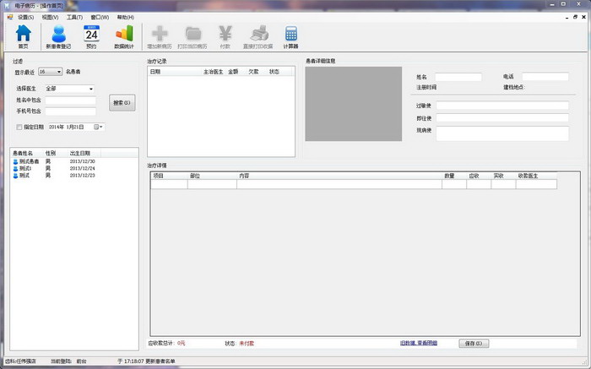Open 数据统计 statistics chart icon
This screenshot has width=591, height=369.
click(x=124, y=36)
